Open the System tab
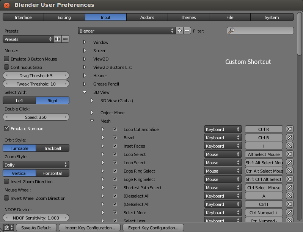 click(272, 17)
